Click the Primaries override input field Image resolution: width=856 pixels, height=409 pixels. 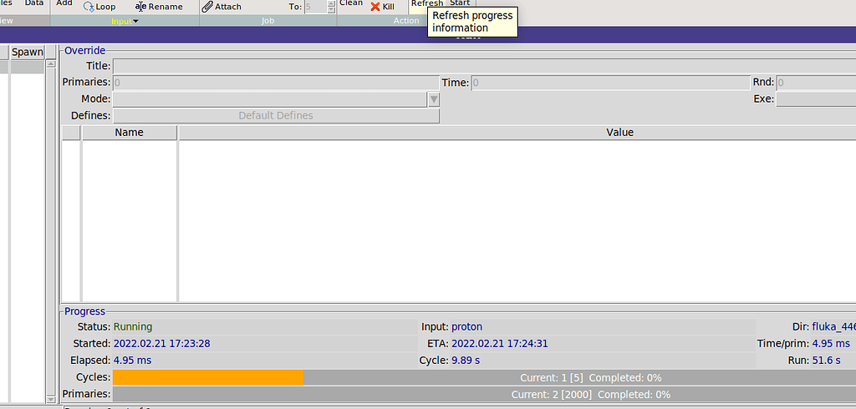click(276, 83)
